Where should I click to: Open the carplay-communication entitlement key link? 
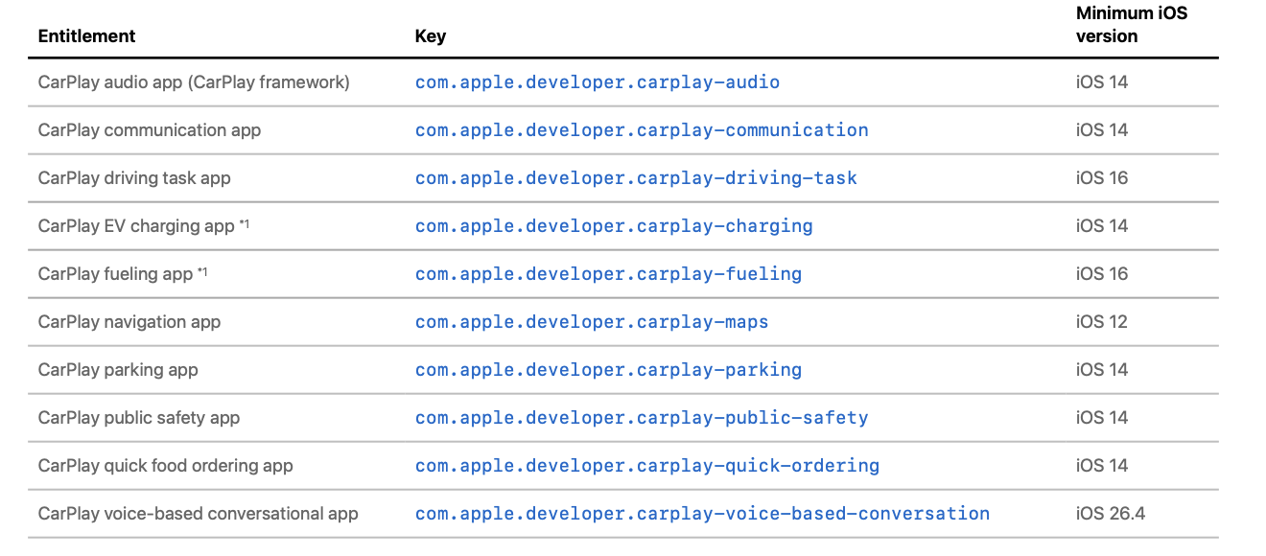[641, 130]
